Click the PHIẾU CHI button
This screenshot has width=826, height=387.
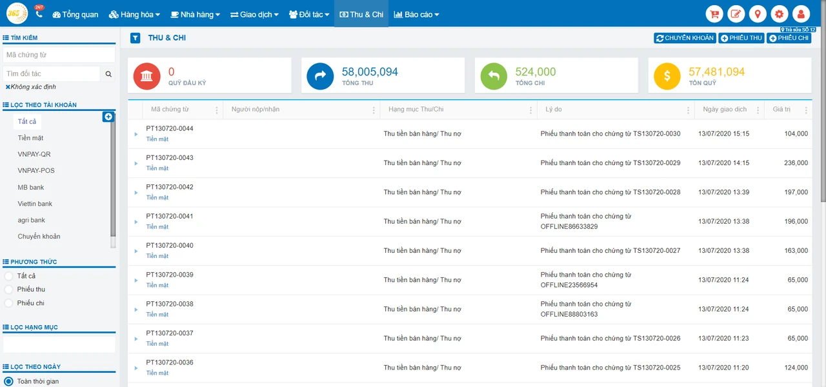[x=789, y=38]
